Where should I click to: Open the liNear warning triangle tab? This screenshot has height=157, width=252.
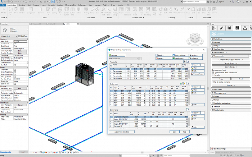245,28
